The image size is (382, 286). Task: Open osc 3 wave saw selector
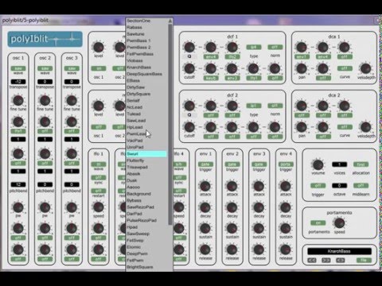point(72,68)
